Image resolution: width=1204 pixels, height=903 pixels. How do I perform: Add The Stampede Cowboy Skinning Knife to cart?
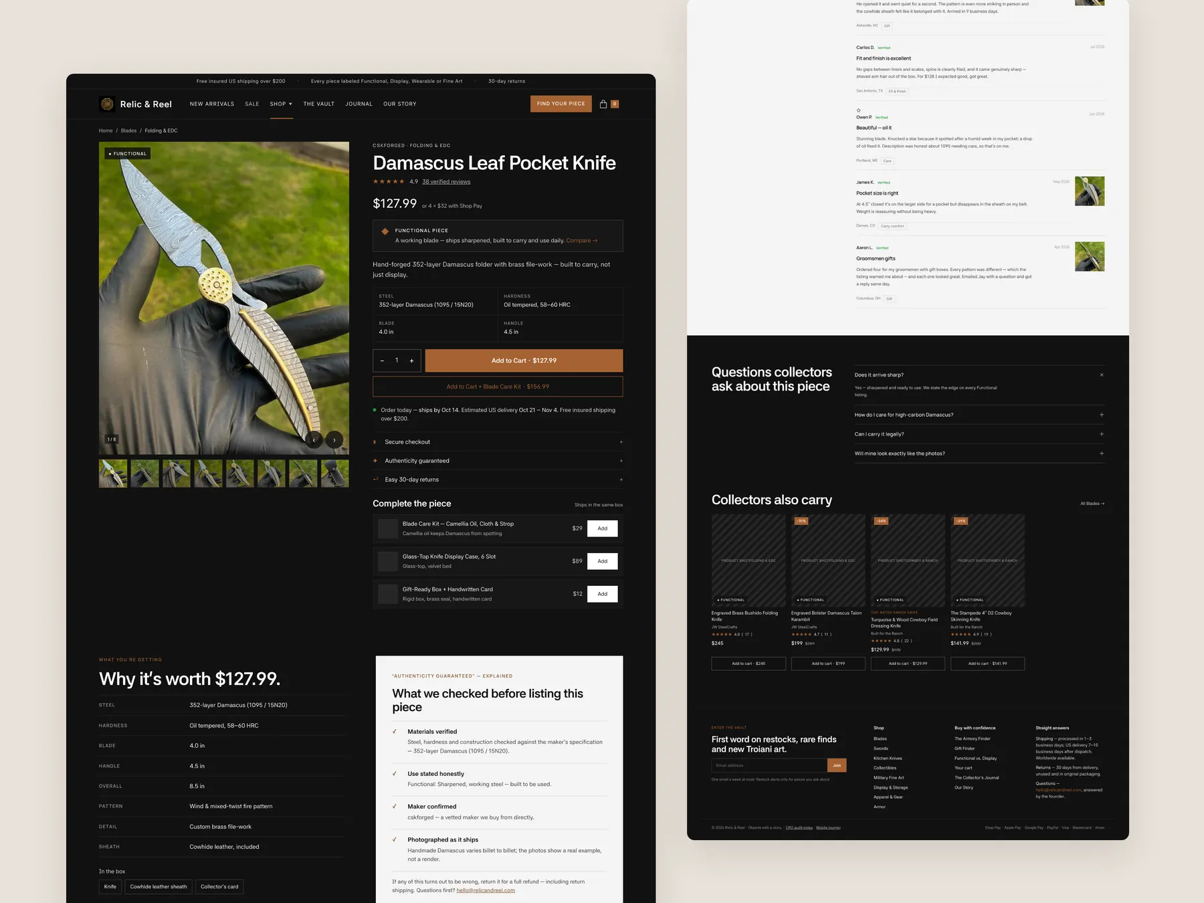coord(987,664)
